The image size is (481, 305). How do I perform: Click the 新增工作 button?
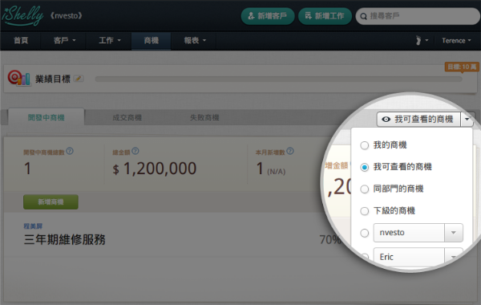tap(325, 16)
